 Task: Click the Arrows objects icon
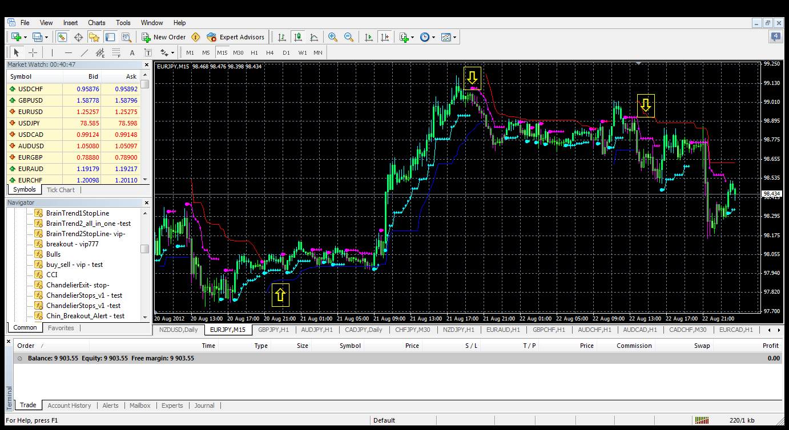click(x=164, y=52)
